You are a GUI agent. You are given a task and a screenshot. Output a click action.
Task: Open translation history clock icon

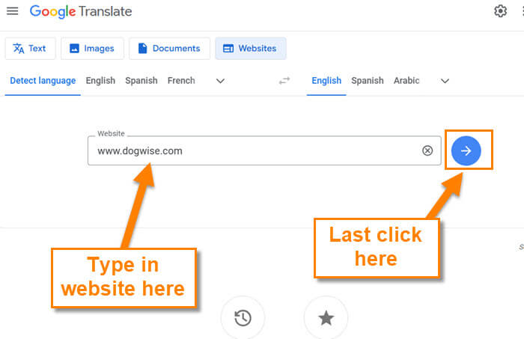tap(243, 317)
